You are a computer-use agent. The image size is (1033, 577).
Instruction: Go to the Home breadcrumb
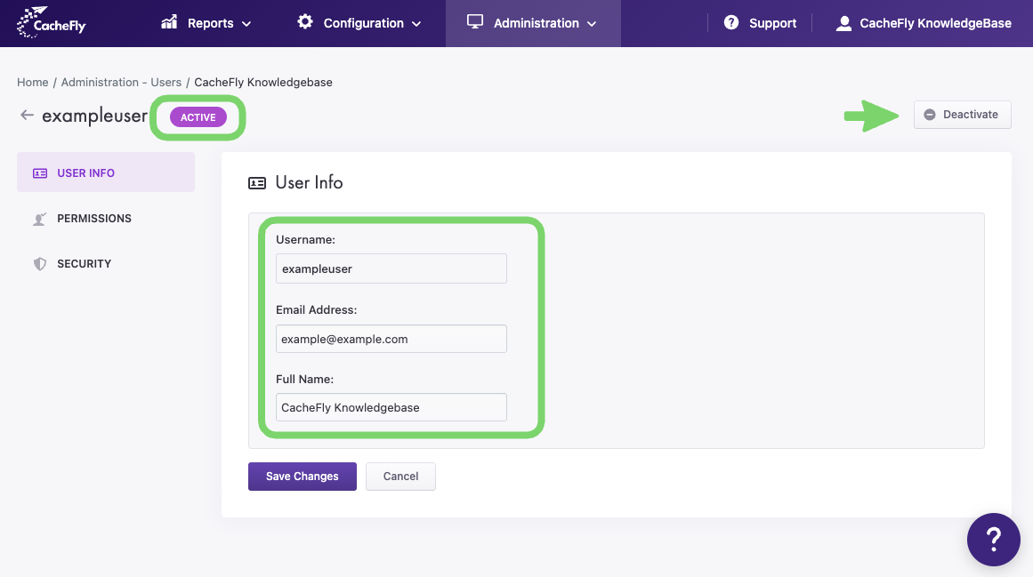coord(33,83)
